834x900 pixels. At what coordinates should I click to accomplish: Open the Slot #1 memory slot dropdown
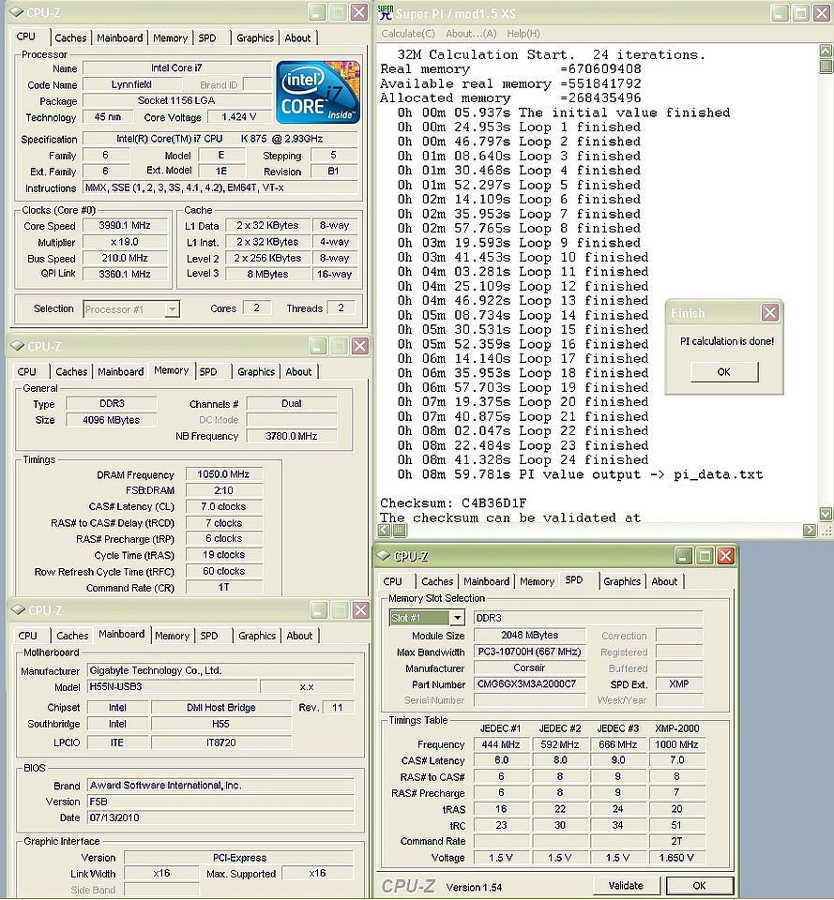coord(457,618)
